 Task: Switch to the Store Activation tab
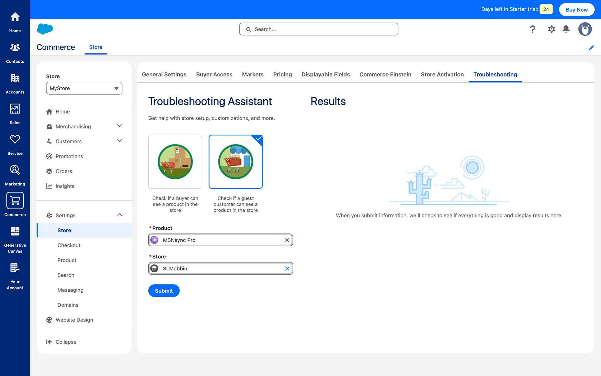tap(442, 75)
